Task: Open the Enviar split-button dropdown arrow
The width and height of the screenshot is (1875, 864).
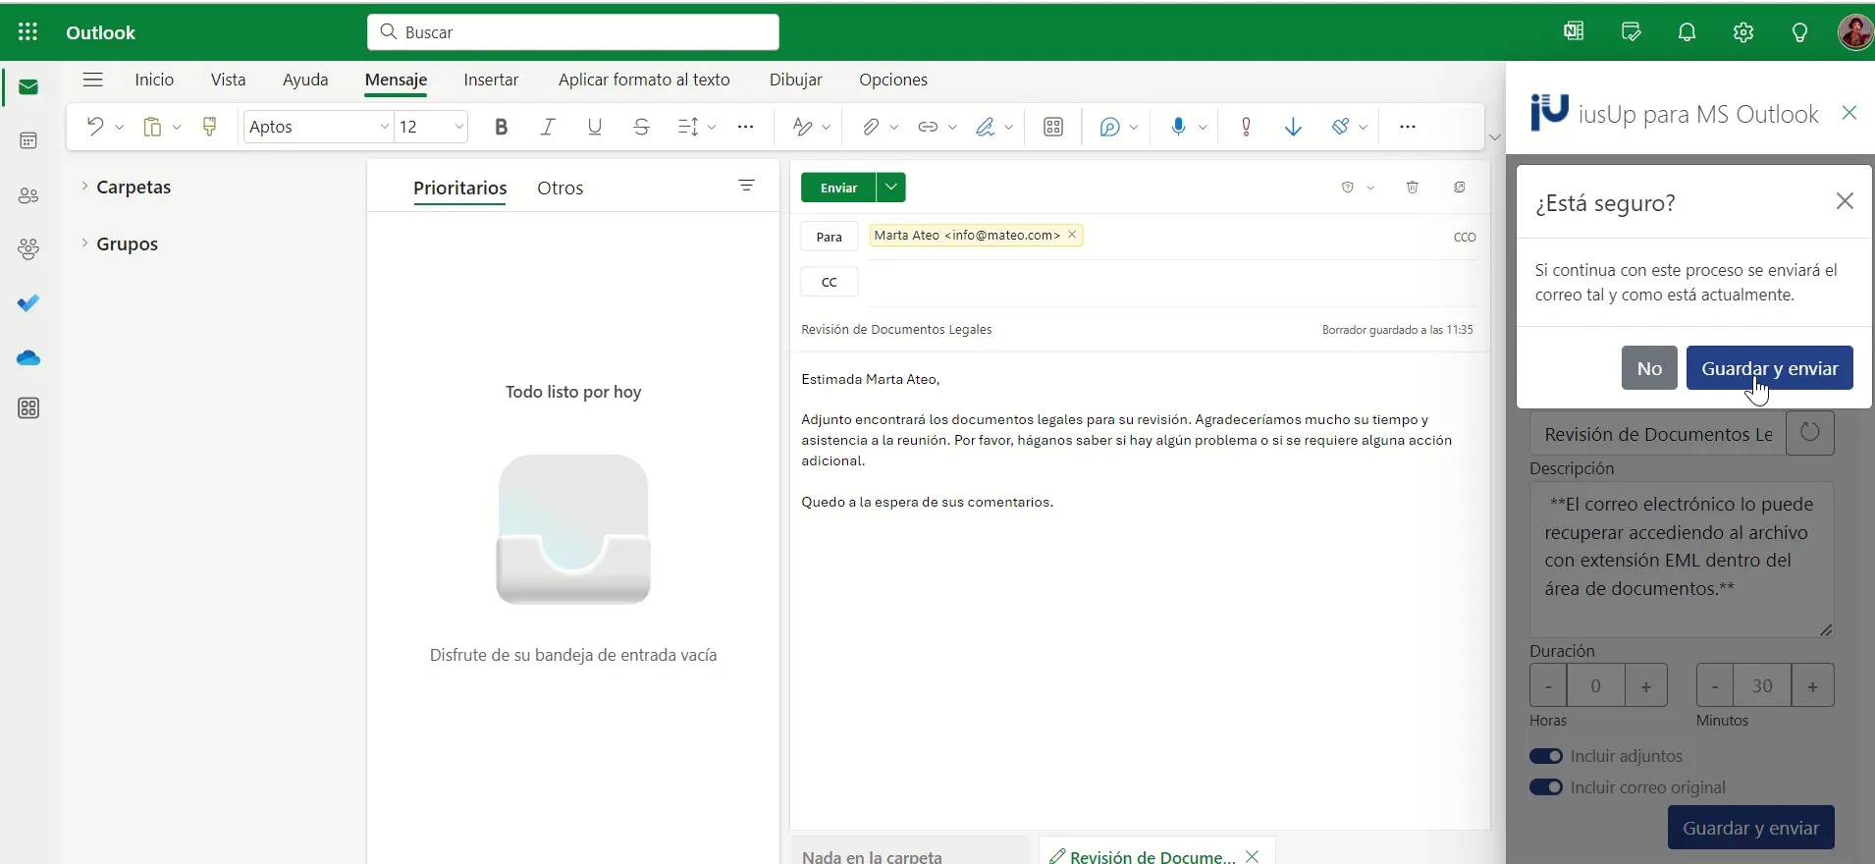Action: [891, 188]
